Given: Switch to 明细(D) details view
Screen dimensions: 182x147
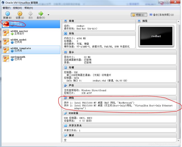Looking at the screenshot, I should pyautogui.click(x=139, y=15).
